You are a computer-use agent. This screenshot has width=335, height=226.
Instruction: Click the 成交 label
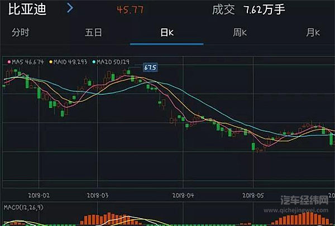click(x=223, y=10)
